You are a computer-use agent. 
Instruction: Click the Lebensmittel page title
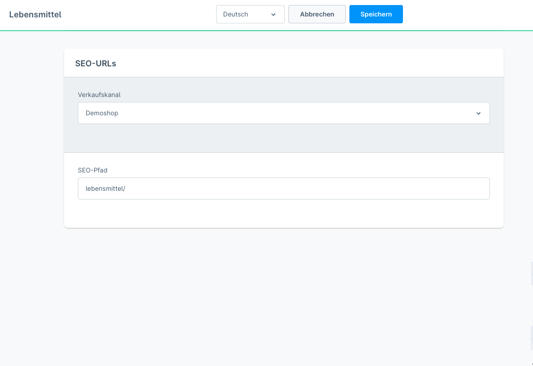tap(35, 15)
